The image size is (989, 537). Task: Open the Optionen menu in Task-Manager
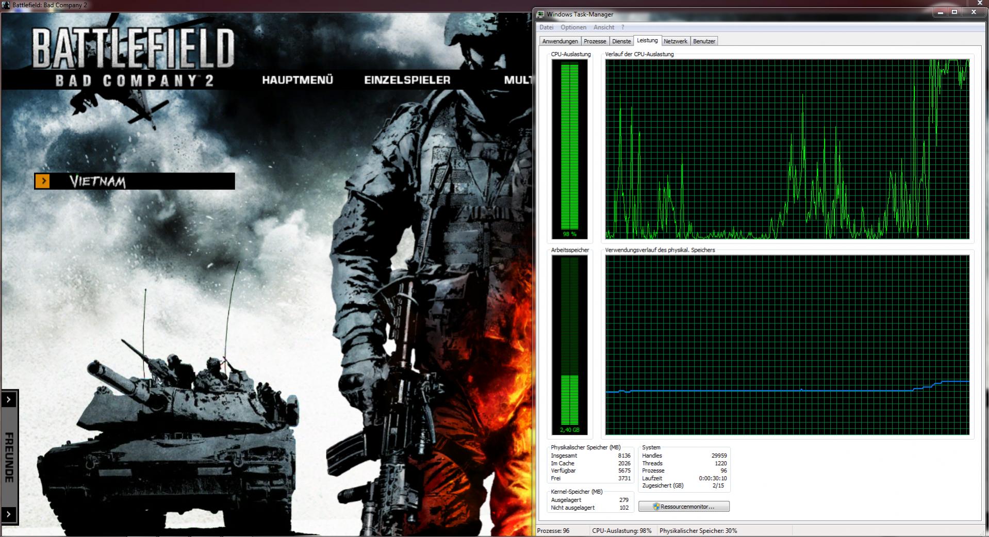[x=573, y=27]
